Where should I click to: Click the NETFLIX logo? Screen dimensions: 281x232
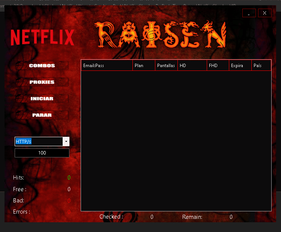click(42, 37)
